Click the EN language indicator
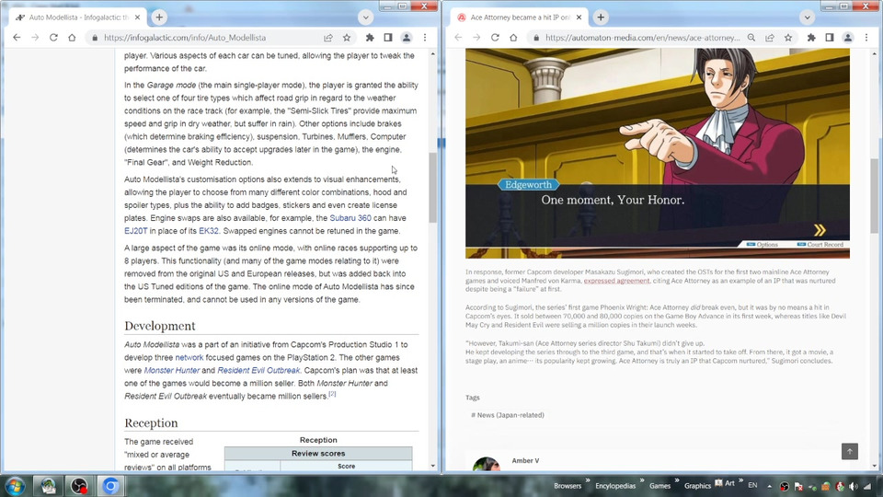The height and width of the screenshot is (497, 883). click(x=752, y=485)
